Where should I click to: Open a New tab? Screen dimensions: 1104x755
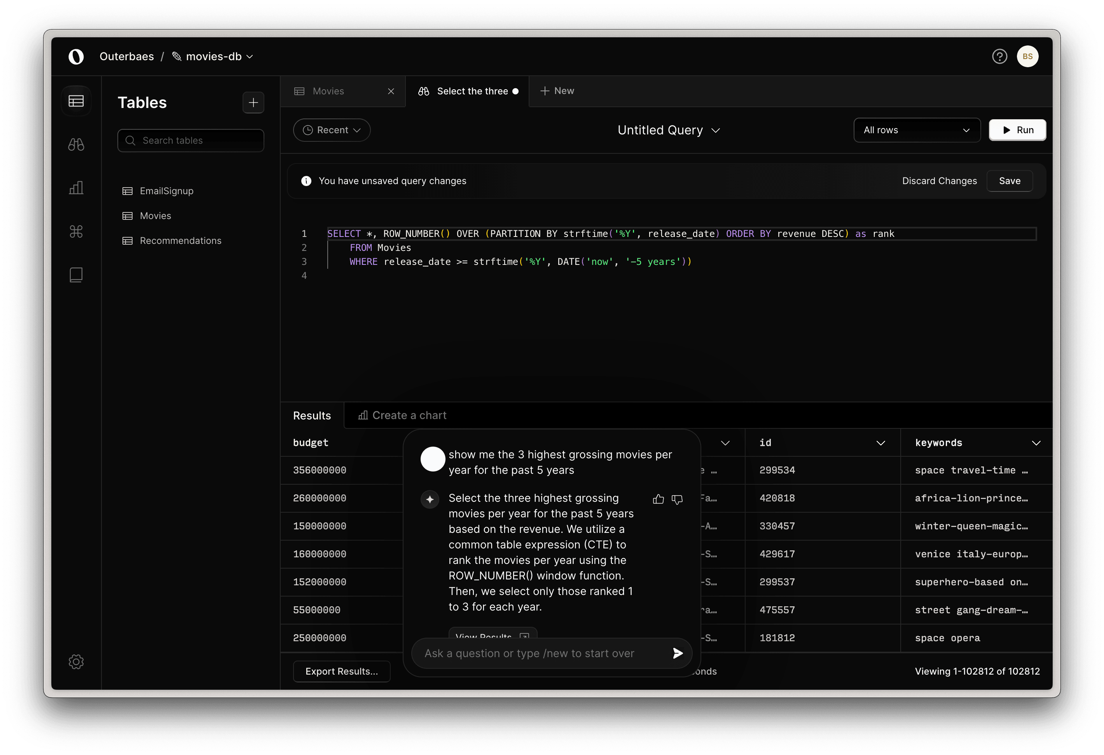(557, 90)
